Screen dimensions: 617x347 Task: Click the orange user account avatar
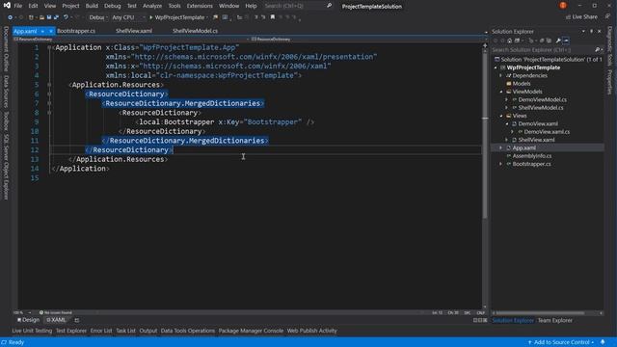pos(563,6)
